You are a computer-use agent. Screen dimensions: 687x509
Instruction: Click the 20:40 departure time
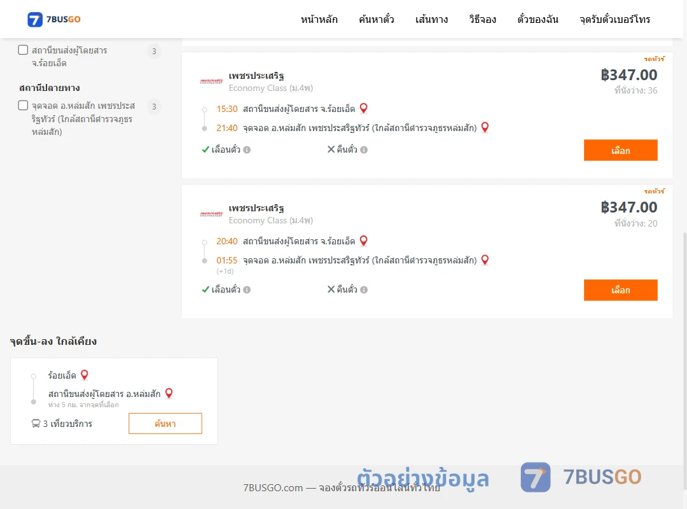227,241
